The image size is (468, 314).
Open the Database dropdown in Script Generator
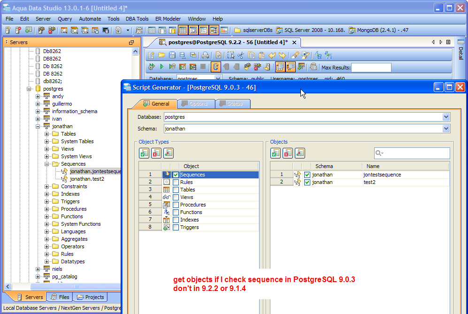[446, 117]
